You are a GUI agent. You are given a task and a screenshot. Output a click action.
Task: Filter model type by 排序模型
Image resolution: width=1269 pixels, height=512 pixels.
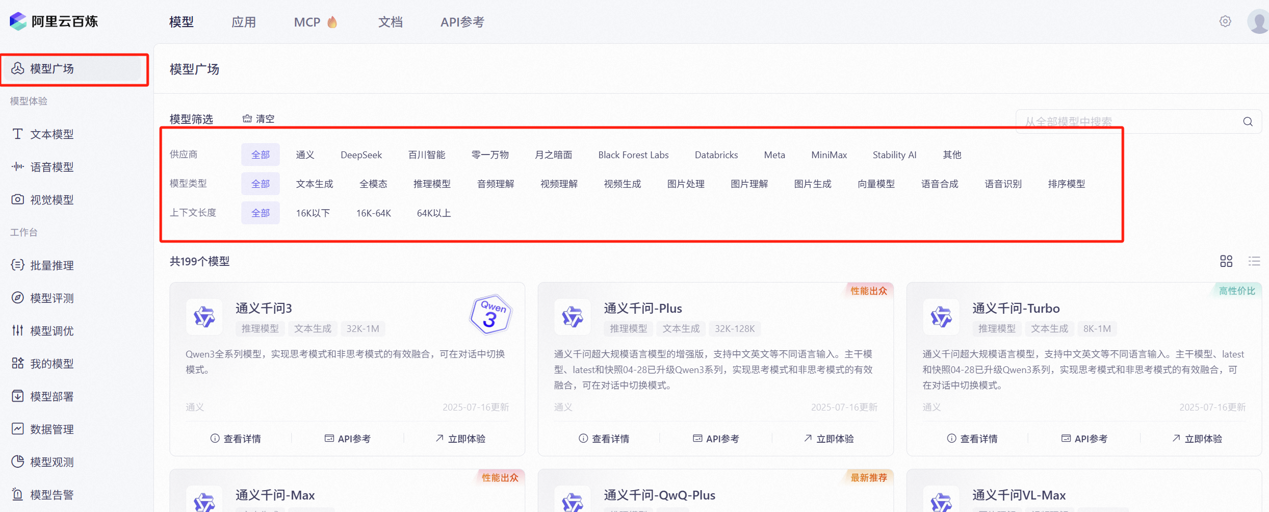[1067, 184]
